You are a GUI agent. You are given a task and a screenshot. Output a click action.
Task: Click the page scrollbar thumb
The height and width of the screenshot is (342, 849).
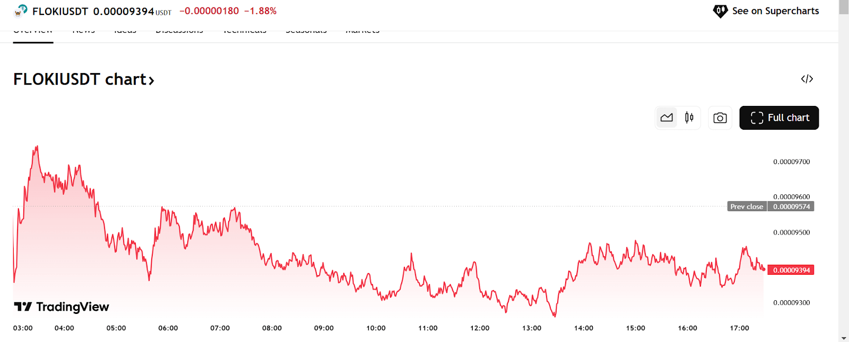pos(844,8)
